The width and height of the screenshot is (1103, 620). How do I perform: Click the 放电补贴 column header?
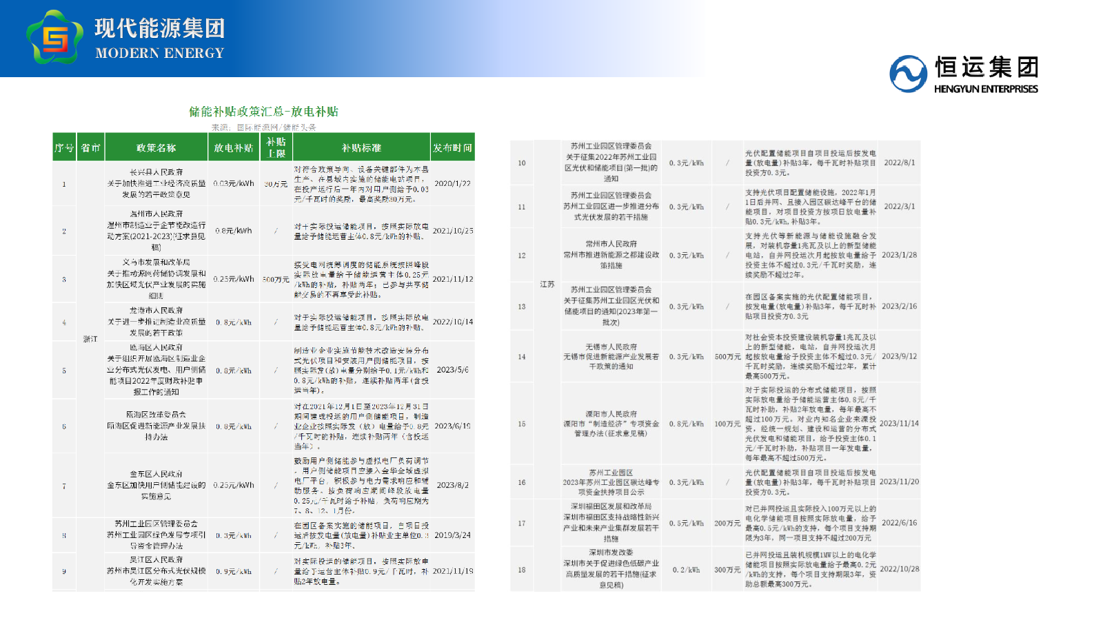(x=234, y=147)
